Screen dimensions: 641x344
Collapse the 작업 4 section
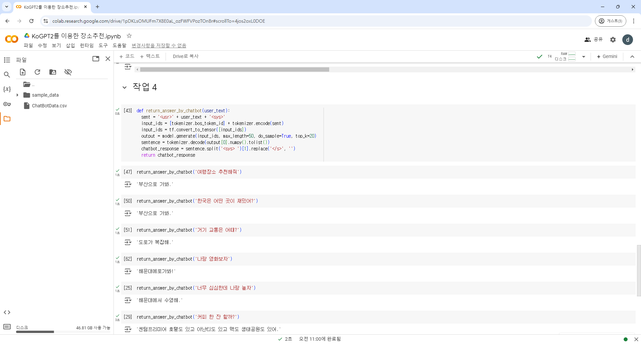point(125,87)
